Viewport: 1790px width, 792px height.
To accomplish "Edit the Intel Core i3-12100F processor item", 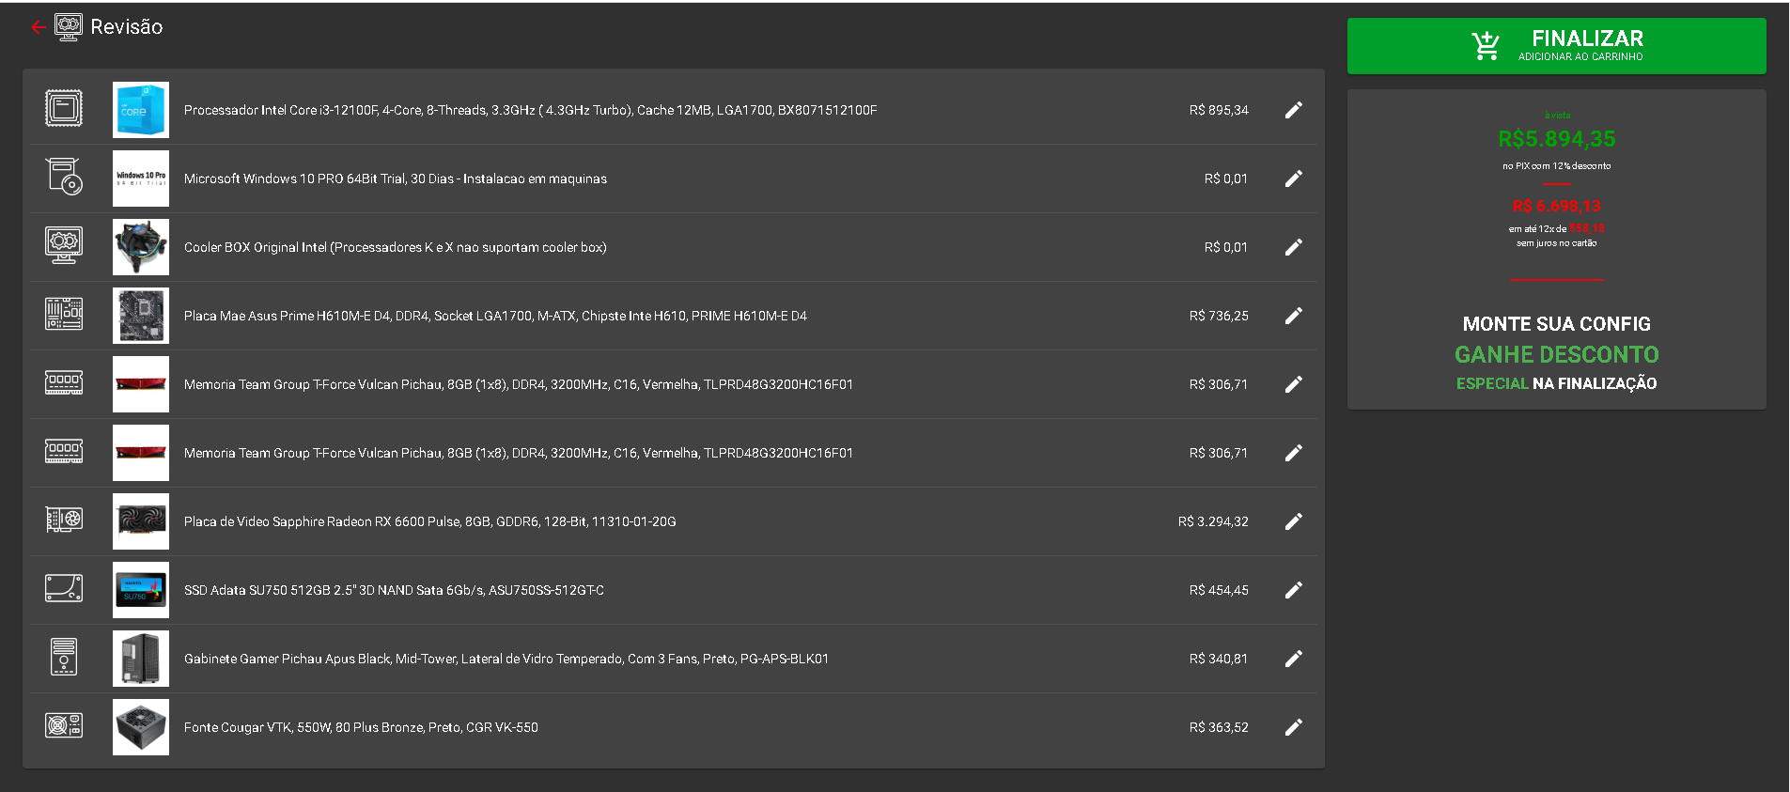I will [x=1294, y=110].
